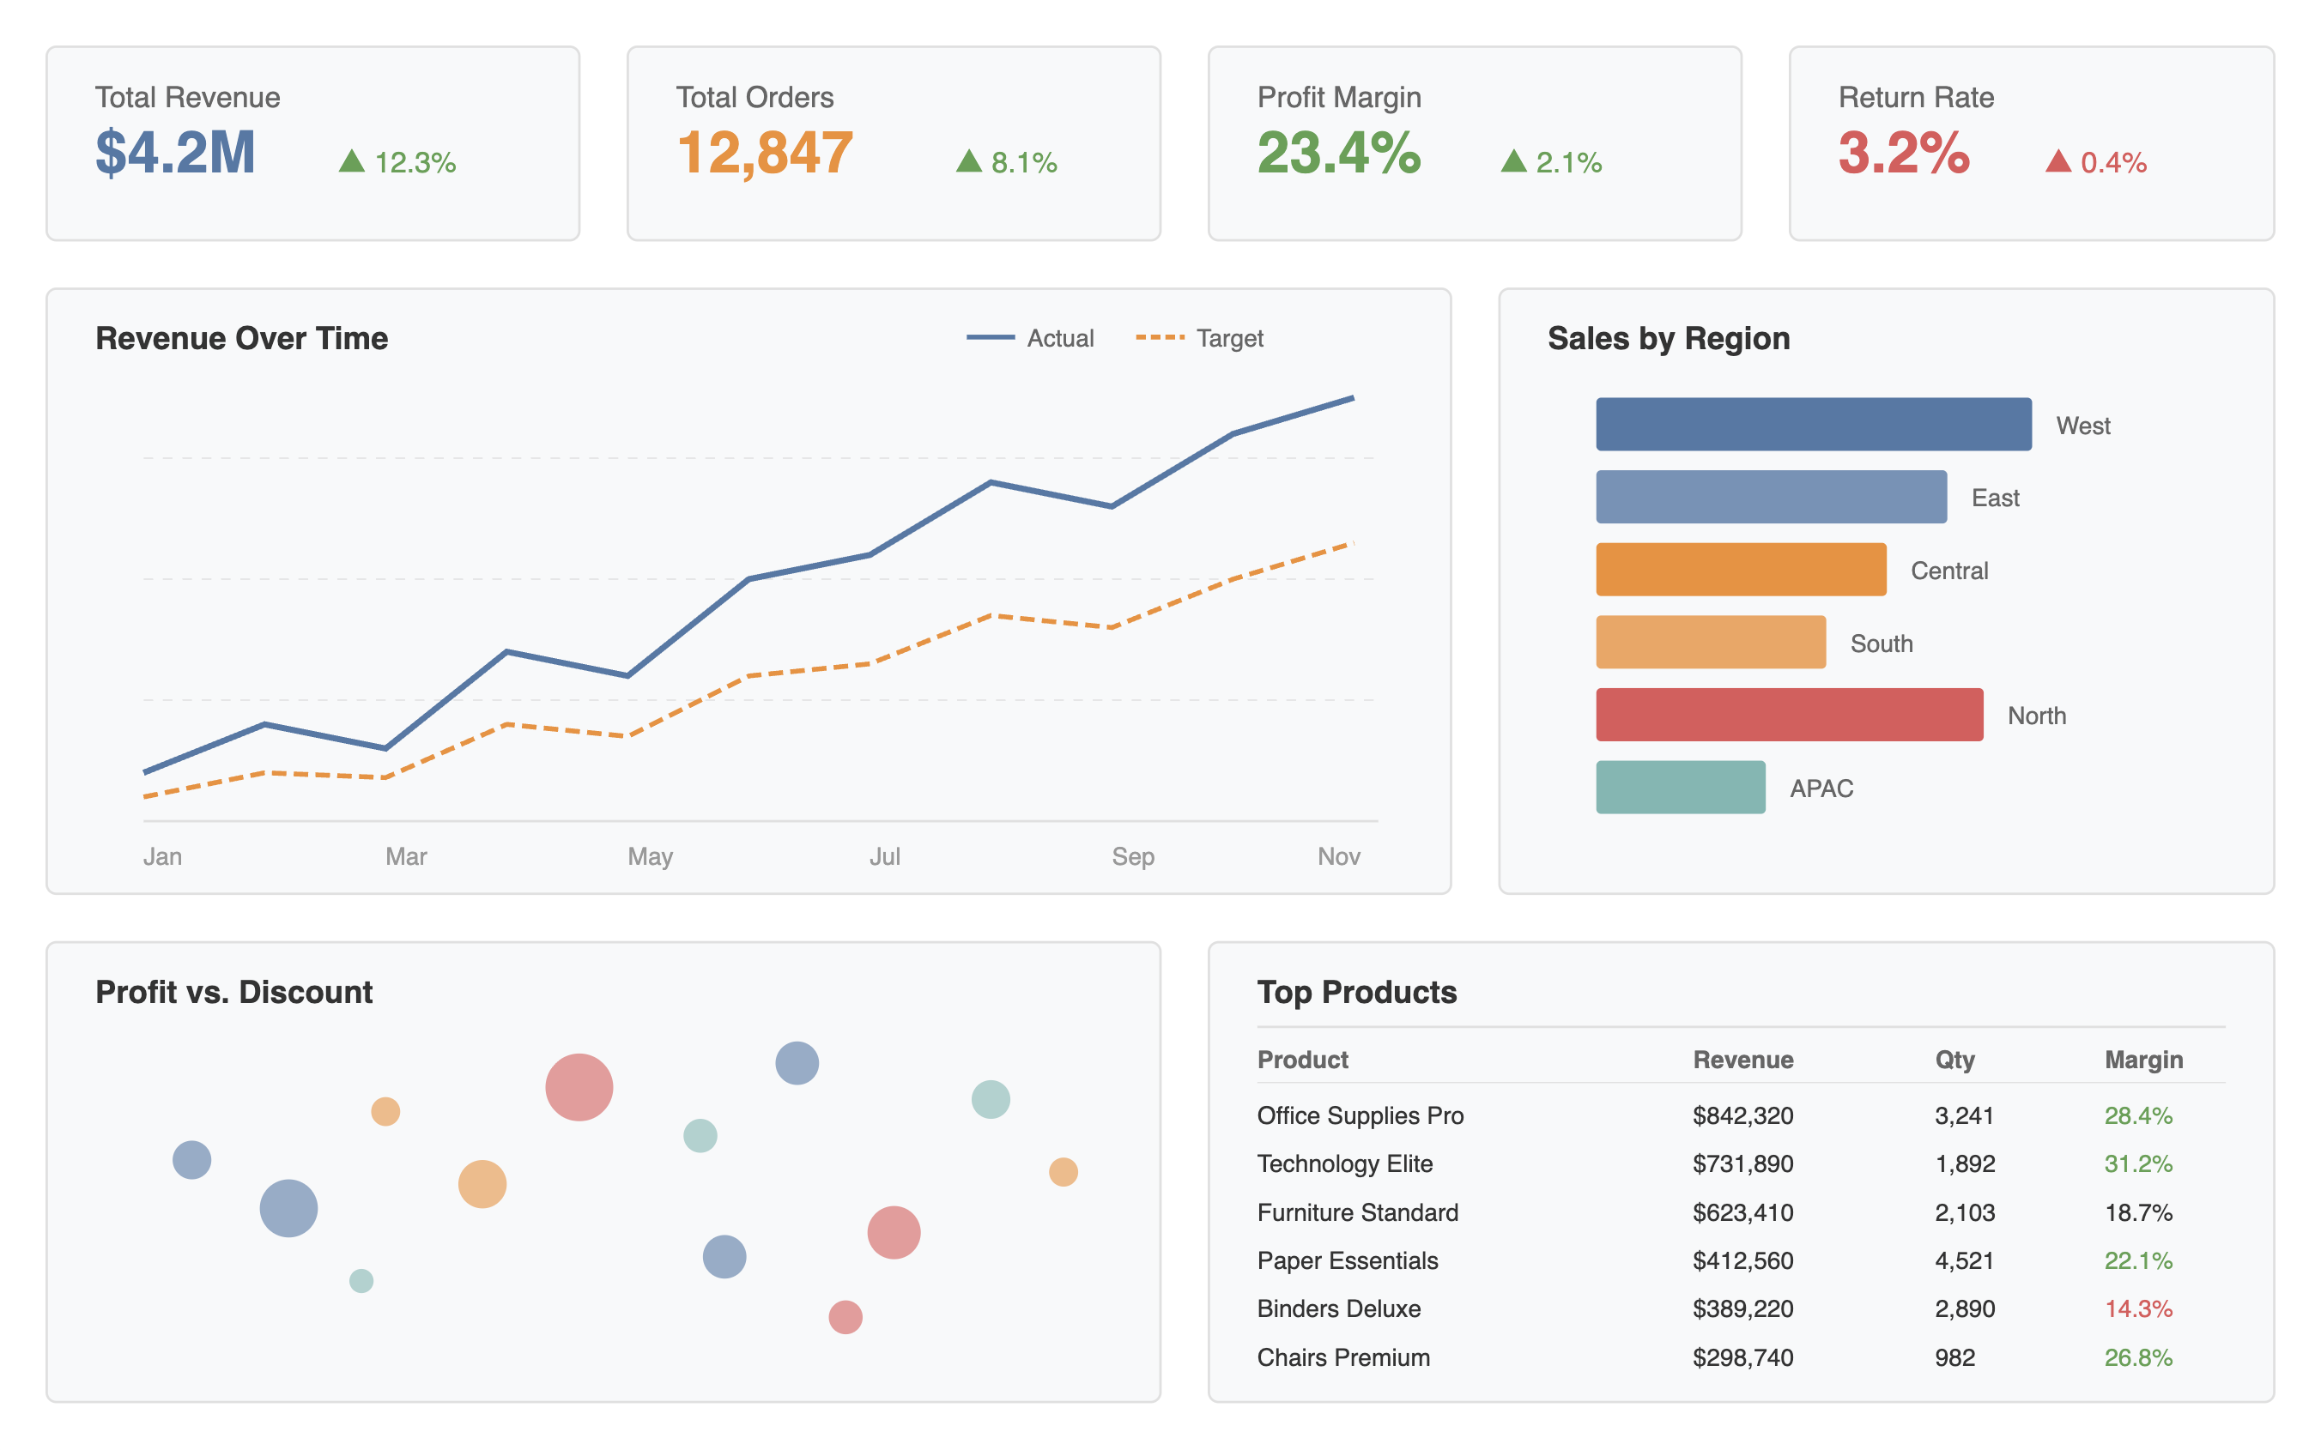
Task: Click the Central region bar
Action: click(x=1741, y=570)
